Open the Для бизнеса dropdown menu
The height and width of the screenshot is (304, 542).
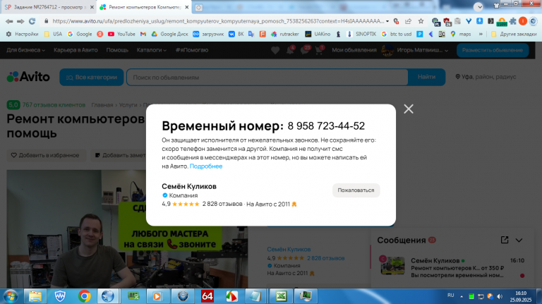click(x=26, y=51)
